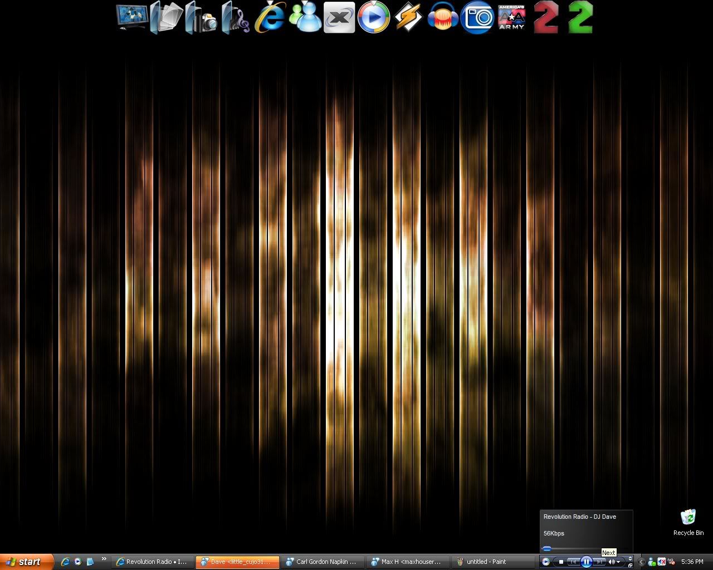713x570 pixels.
Task: Click the muted volume tray icon
Action: (662, 562)
